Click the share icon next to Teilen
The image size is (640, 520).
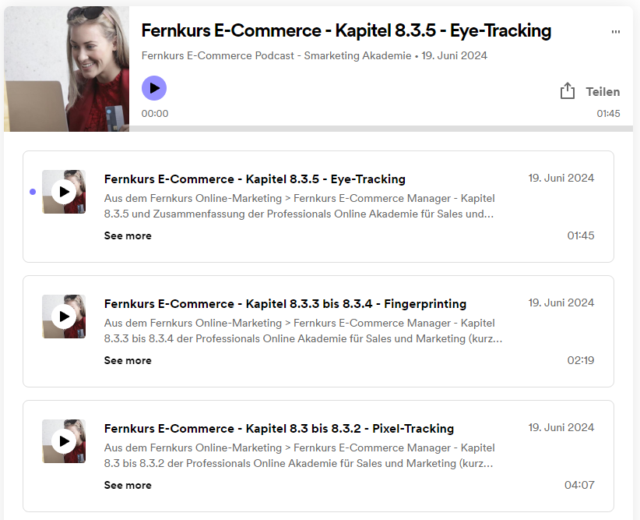click(568, 90)
